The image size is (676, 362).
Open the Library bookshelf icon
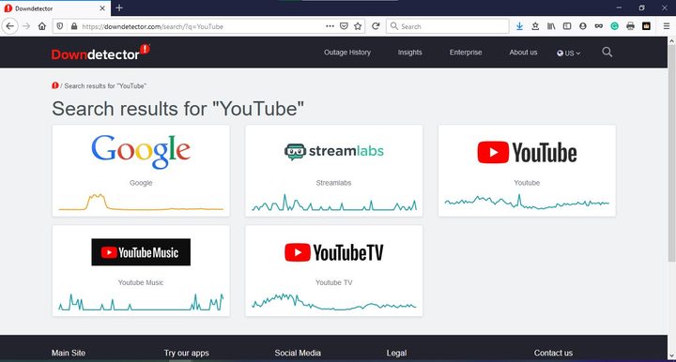[x=551, y=26]
